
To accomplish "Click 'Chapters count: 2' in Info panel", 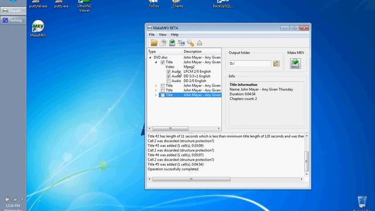I will click(243, 99).
